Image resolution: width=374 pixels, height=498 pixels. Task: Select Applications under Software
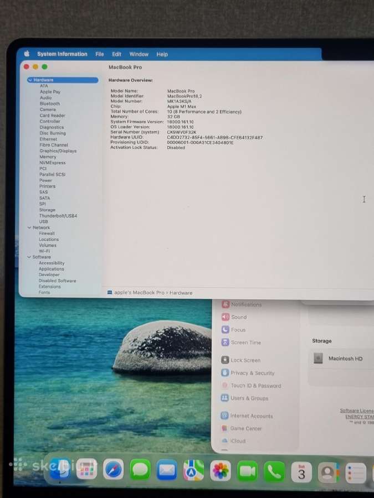(x=51, y=269)
